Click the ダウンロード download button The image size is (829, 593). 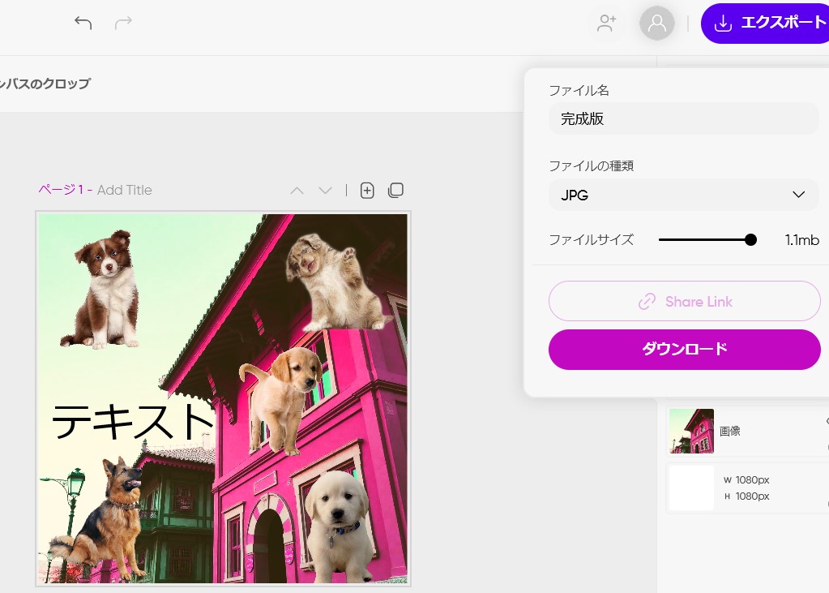[684, 350]
